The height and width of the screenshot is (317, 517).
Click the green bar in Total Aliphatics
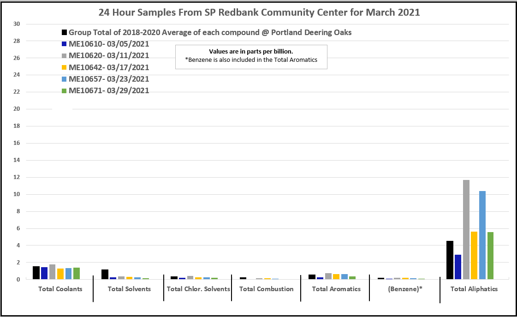[491, 256]
